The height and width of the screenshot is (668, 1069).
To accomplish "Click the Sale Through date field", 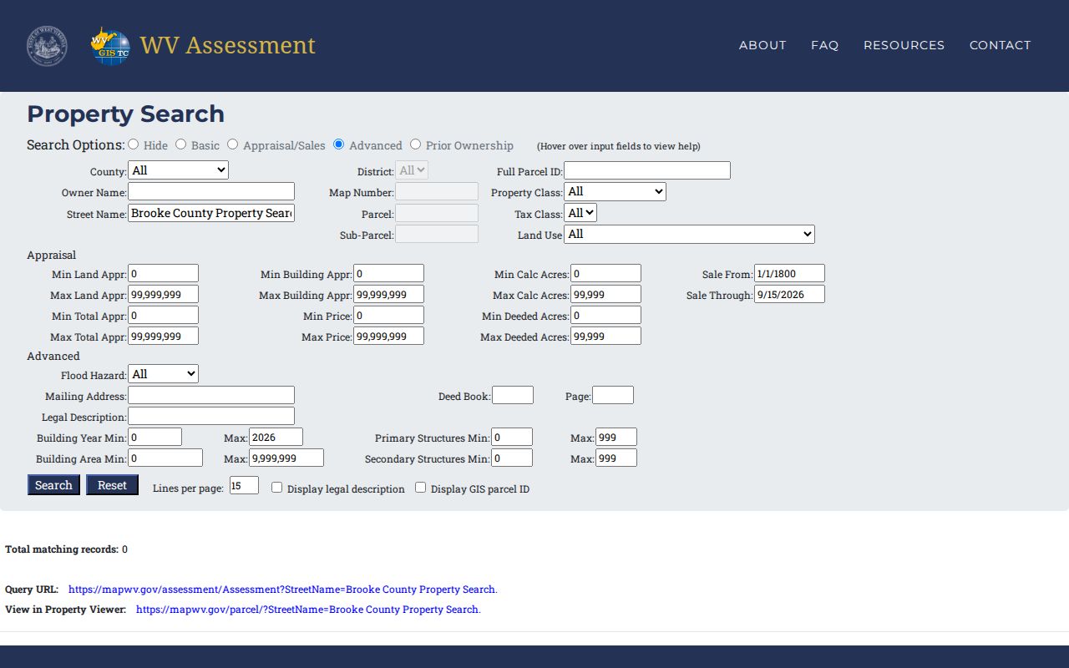I will (x=789, y=294).
